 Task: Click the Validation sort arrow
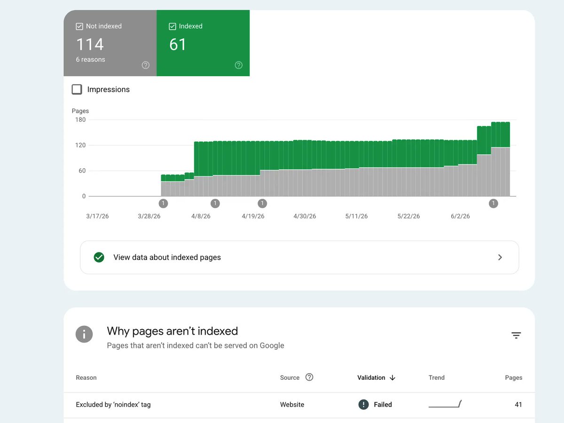(x=392, y=377)
